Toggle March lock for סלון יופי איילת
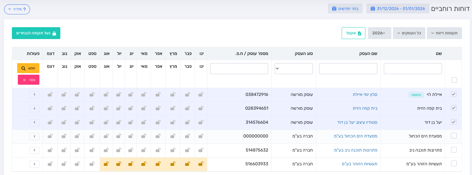The height and width of the screenshot is (175, 472). click(x=173, y=94)
